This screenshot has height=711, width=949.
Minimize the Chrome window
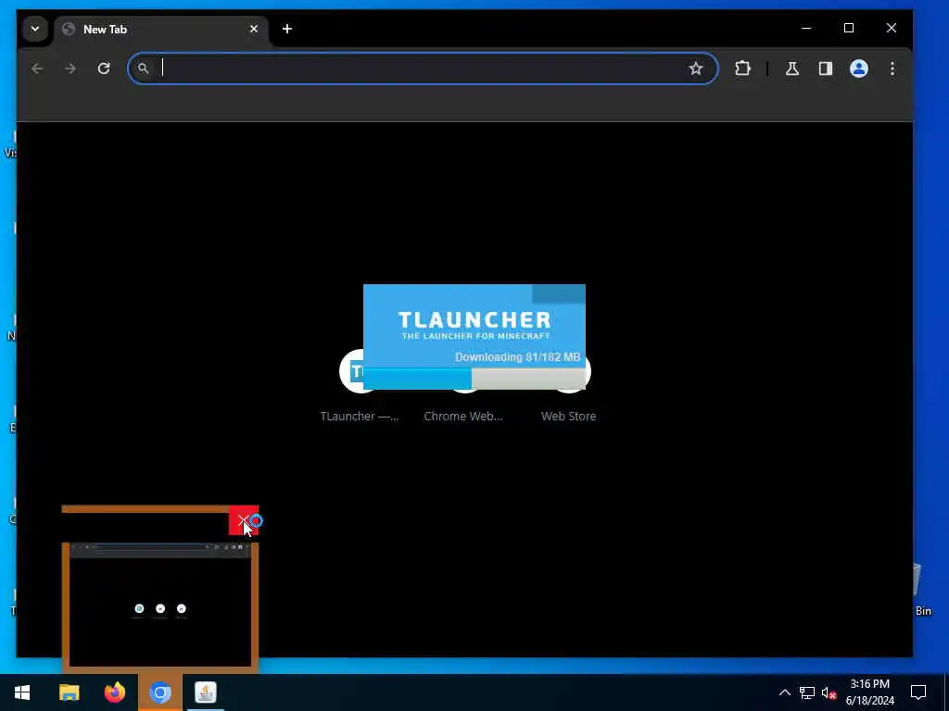[806, 28]
